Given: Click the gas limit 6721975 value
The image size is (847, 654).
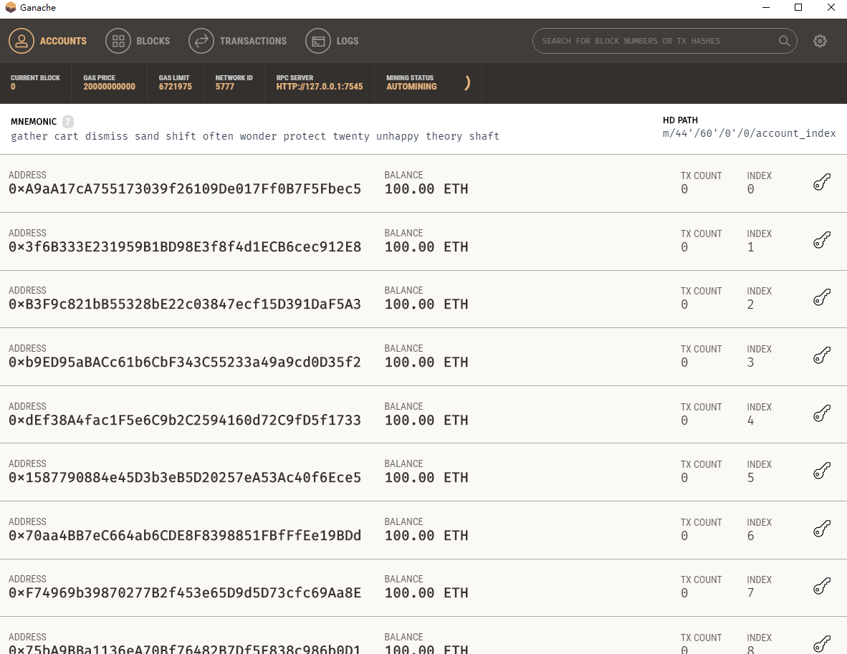Looking at the screenshot, I should 175,87.
